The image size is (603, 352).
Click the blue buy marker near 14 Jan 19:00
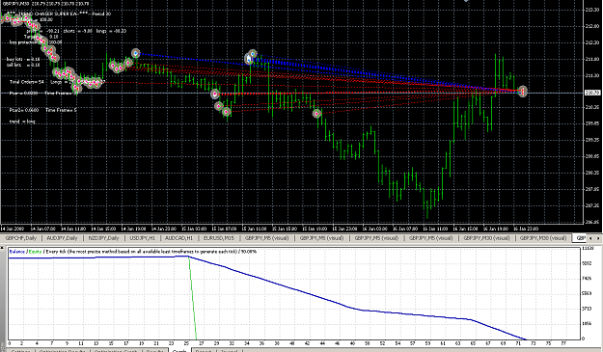coord(136,53)
